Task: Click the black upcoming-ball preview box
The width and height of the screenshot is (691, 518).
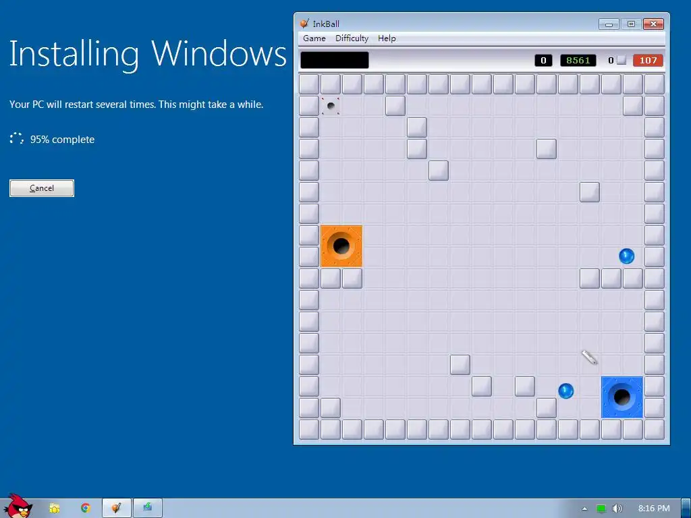Action: coord(335,60)
